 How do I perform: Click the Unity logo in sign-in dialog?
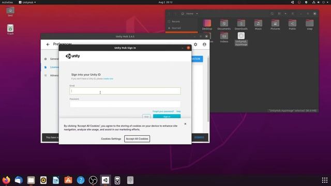click(73, 56)
